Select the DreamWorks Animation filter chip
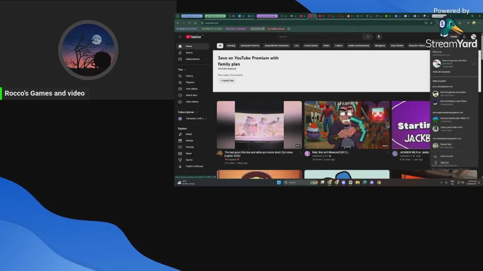This screenshot has width=483, height=271. click(277, 46)
